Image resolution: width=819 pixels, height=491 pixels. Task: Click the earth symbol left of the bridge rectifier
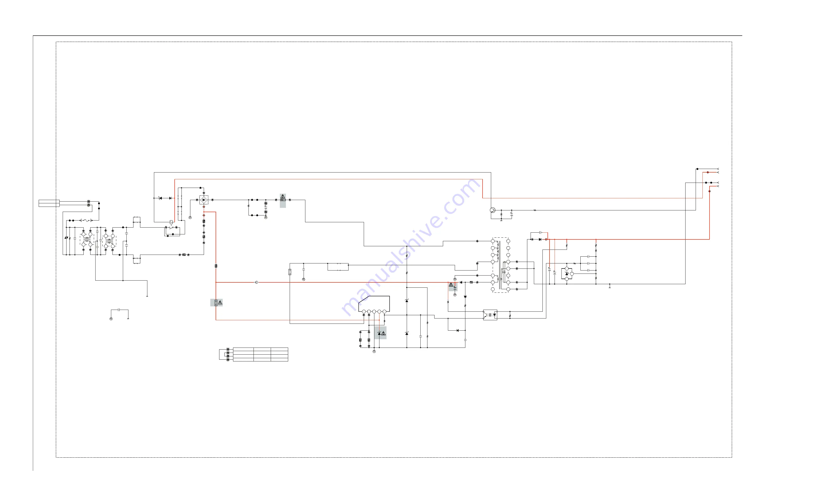point(190,217)
